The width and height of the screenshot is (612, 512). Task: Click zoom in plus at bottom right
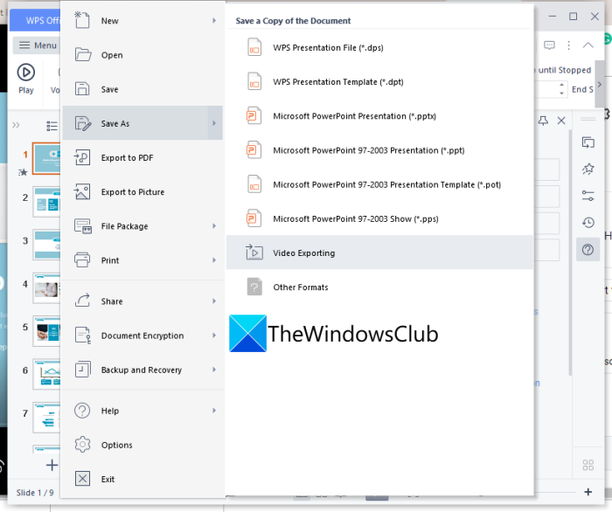(588, 492)
